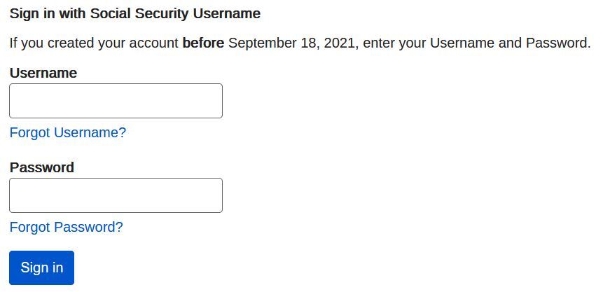
Task: Click 'Social Security' words in the heading
Action: [151, 13]
